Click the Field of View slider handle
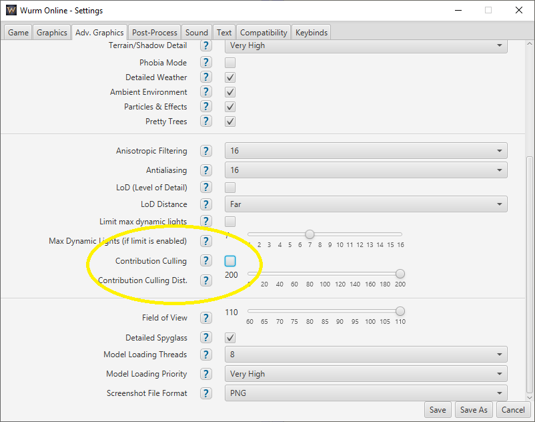Screen dimensions: 535x422 [400, 311]
